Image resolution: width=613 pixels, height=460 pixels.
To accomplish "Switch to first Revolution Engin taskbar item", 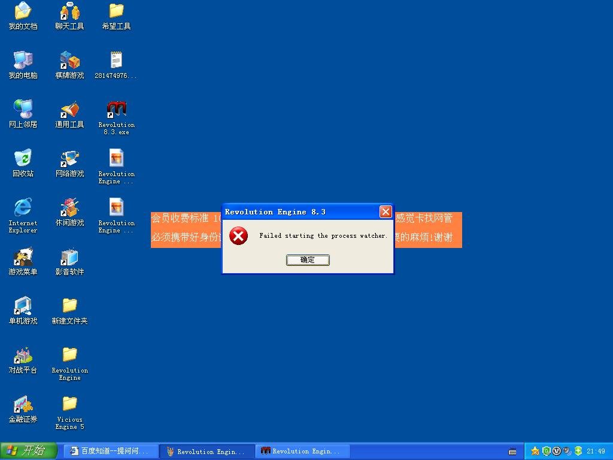I will (207, 451).
